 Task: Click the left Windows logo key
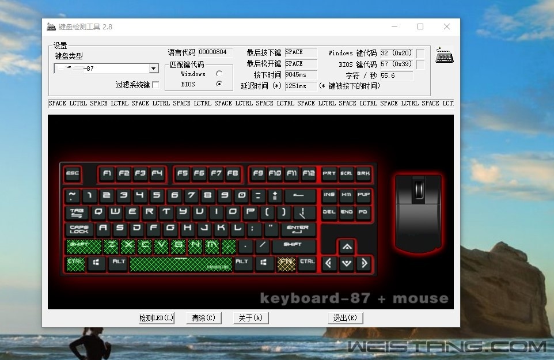(96, 263)
